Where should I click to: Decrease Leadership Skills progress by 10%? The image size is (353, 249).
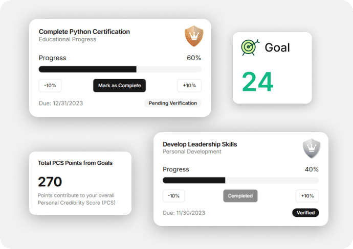[x=173, y=196]
